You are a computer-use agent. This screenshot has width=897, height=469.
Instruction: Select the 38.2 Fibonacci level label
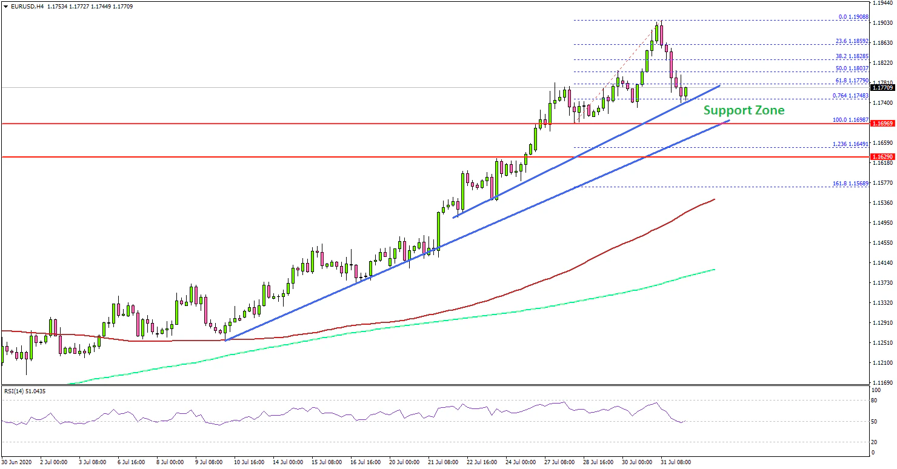(852, 56)
